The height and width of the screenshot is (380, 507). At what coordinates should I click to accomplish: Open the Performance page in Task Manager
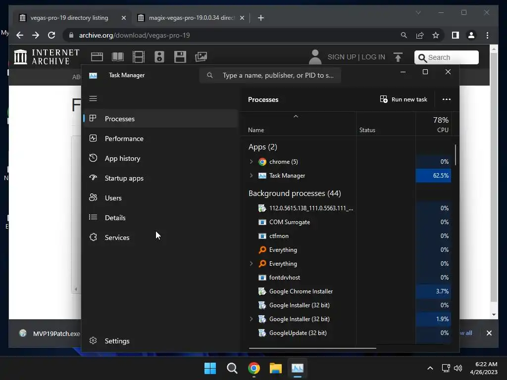coord(161,139)
